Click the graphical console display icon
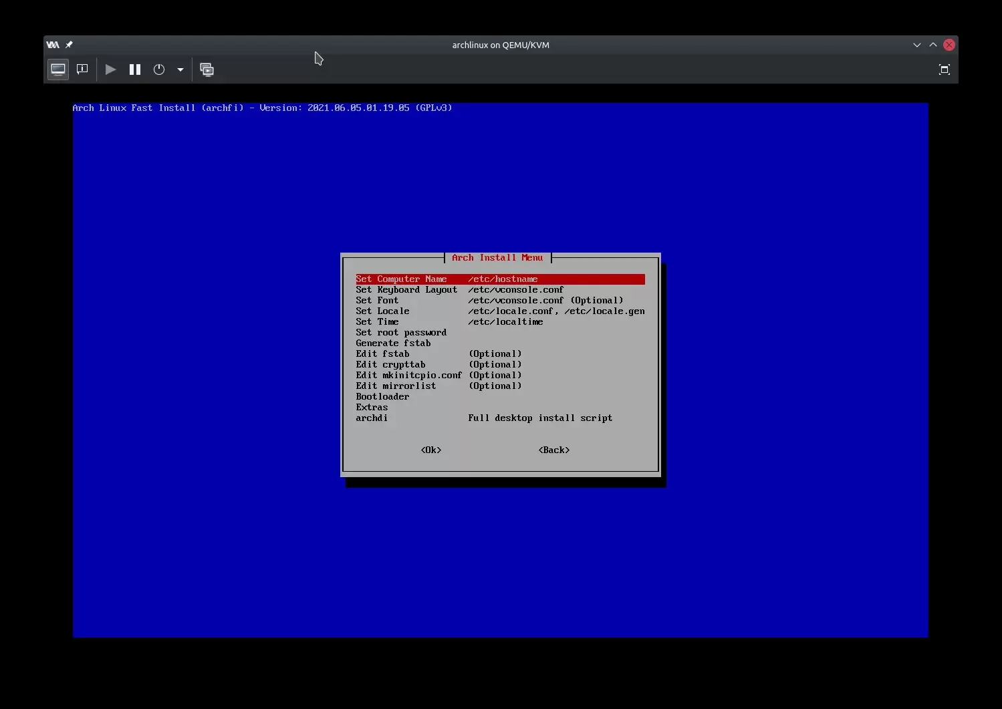Viewport: 1002px width, 709px height. 58,69
